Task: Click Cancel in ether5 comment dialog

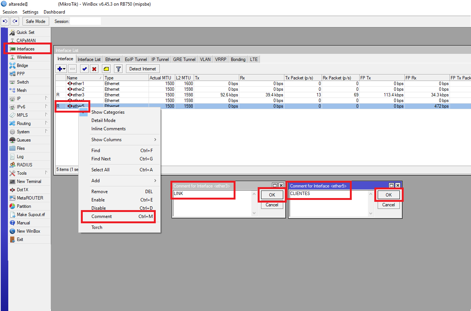Action: coord(389,205)
